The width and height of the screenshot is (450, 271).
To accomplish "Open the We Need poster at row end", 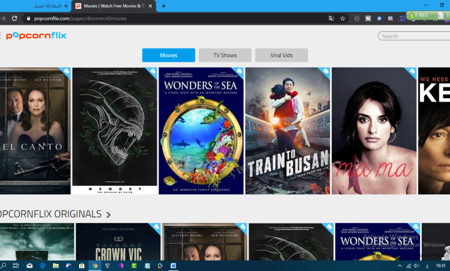I will click(434, 131).
